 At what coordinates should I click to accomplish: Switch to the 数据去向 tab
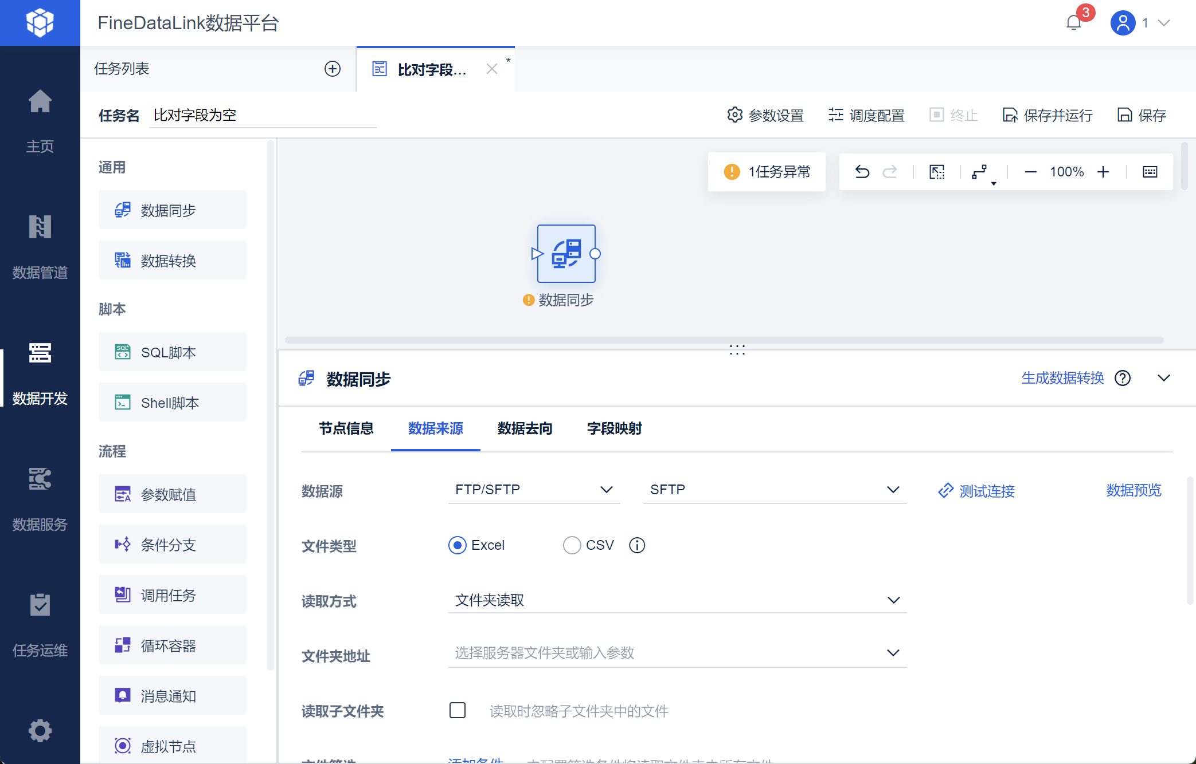coord(525,428)
